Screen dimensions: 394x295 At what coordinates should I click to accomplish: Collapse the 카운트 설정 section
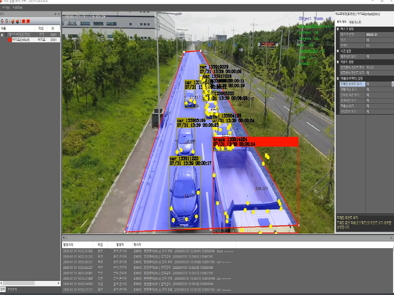pos(338,62)
